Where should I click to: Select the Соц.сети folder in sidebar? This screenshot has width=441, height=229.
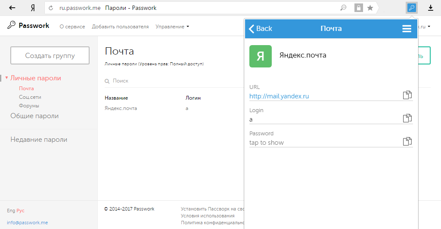[x=30, y=97]
